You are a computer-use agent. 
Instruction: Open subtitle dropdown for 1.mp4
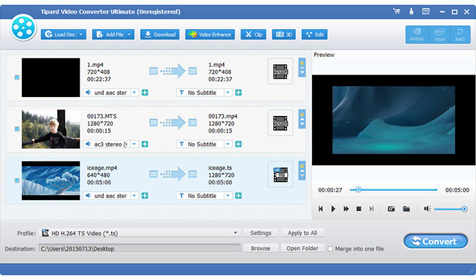coord(228,93)
